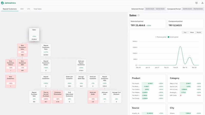Screen dimensions: 205x115
Task: Toggle dark mode moon icon
Action: click(197, 3)
